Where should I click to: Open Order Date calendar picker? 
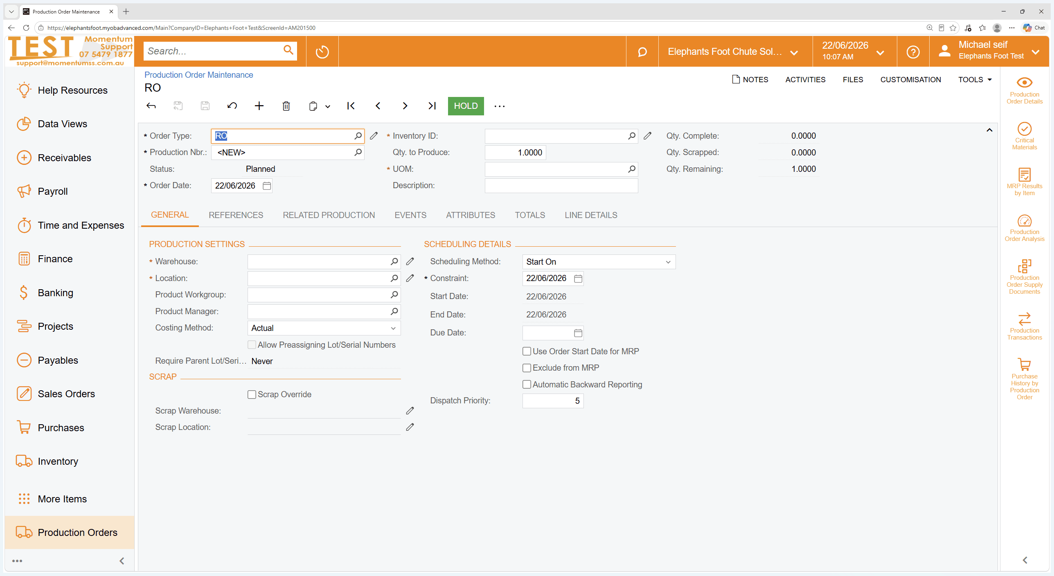[x=267, y=186]
